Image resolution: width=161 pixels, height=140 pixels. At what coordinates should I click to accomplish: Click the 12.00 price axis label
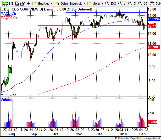(152, 34)
